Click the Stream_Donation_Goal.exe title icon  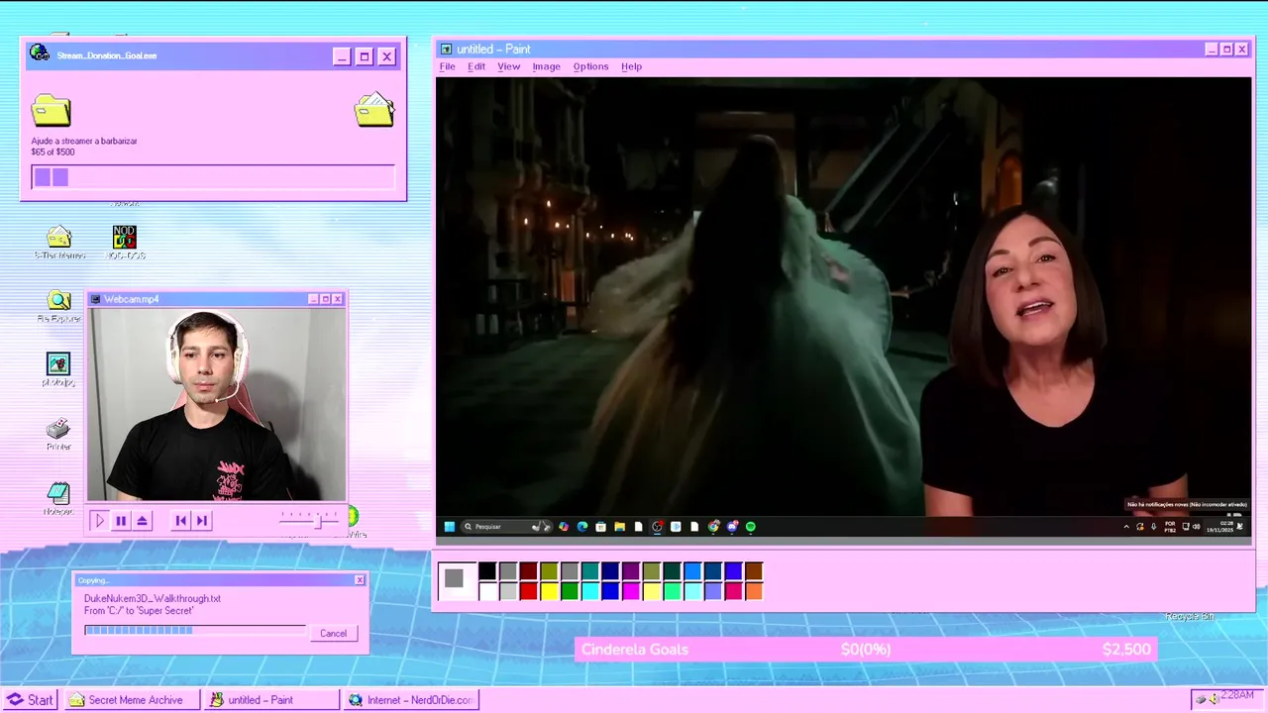39,53
